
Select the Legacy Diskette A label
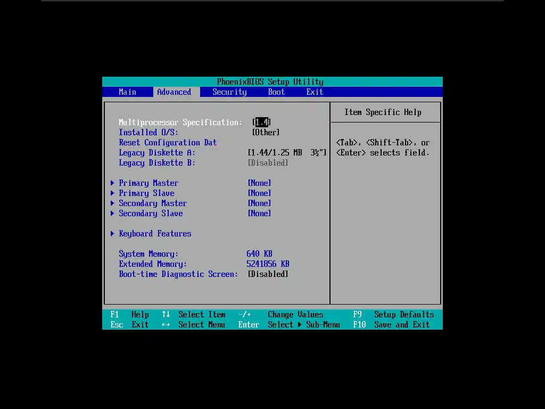pos(157,153)
